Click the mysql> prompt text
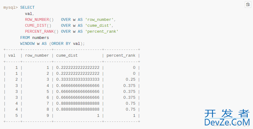253x129 pixels. click(x=11, y=7)
